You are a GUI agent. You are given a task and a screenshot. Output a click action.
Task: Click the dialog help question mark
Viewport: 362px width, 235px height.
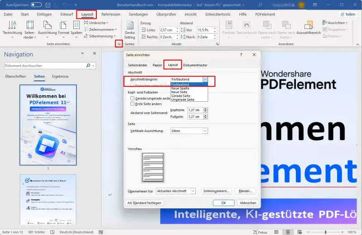pyautogui.click(x=241, y=55)
